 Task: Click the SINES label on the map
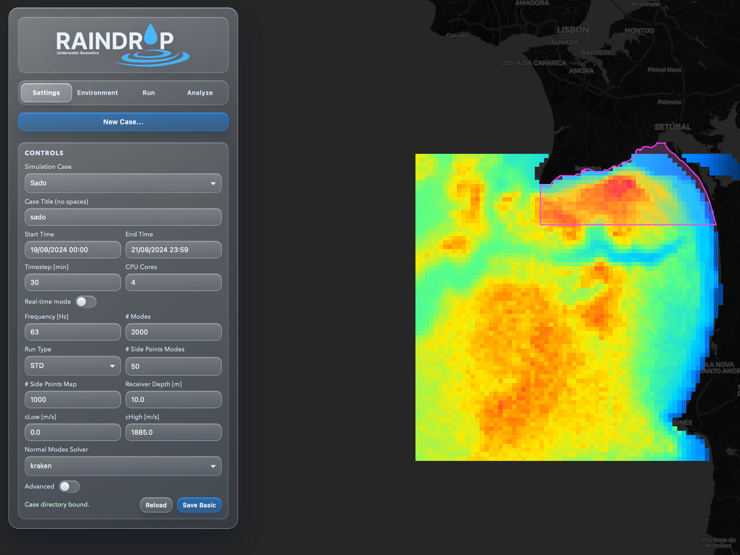[683, 422]
